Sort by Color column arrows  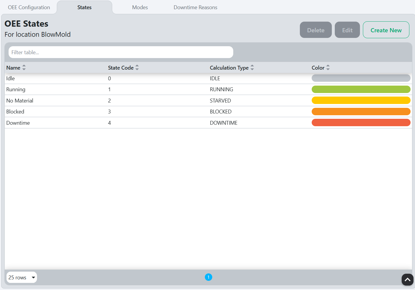tap(328, 68)
